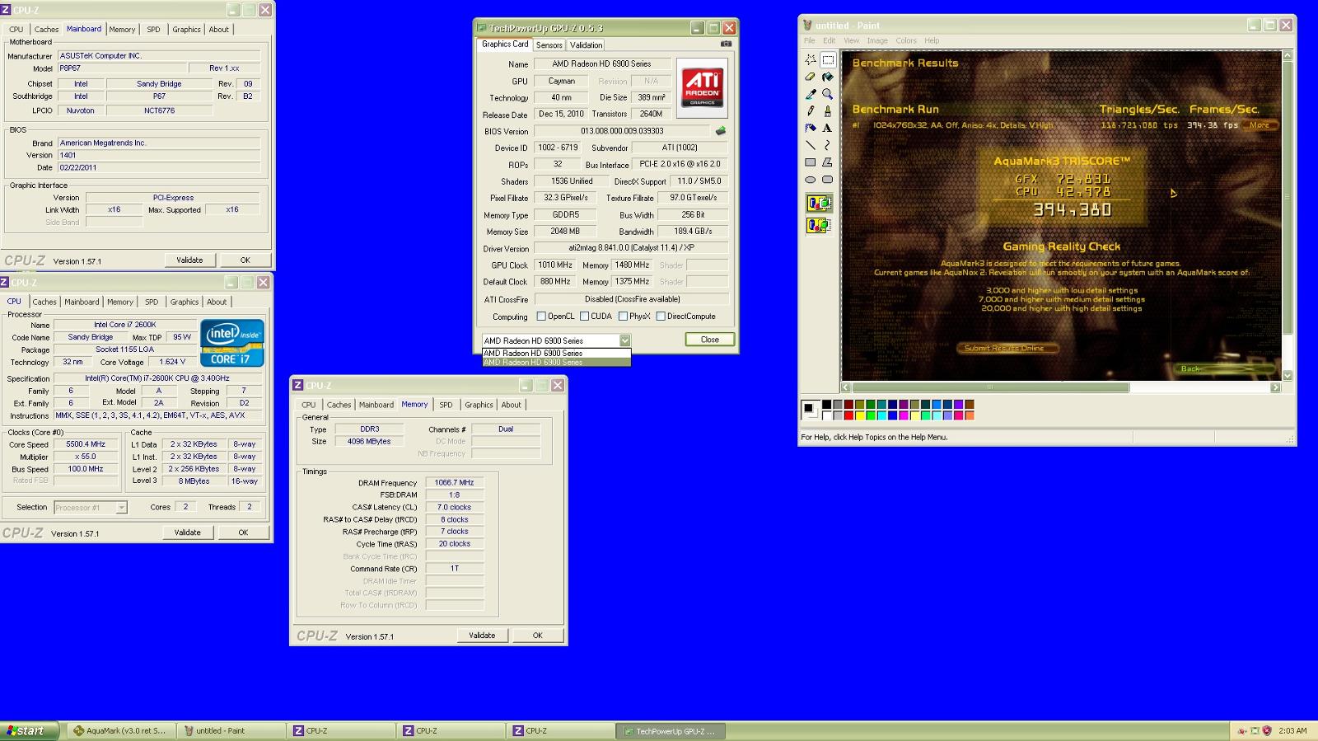Select the Polygon shape tool
This screenshot has width=1318, height=741.
(x=828, y=162)
